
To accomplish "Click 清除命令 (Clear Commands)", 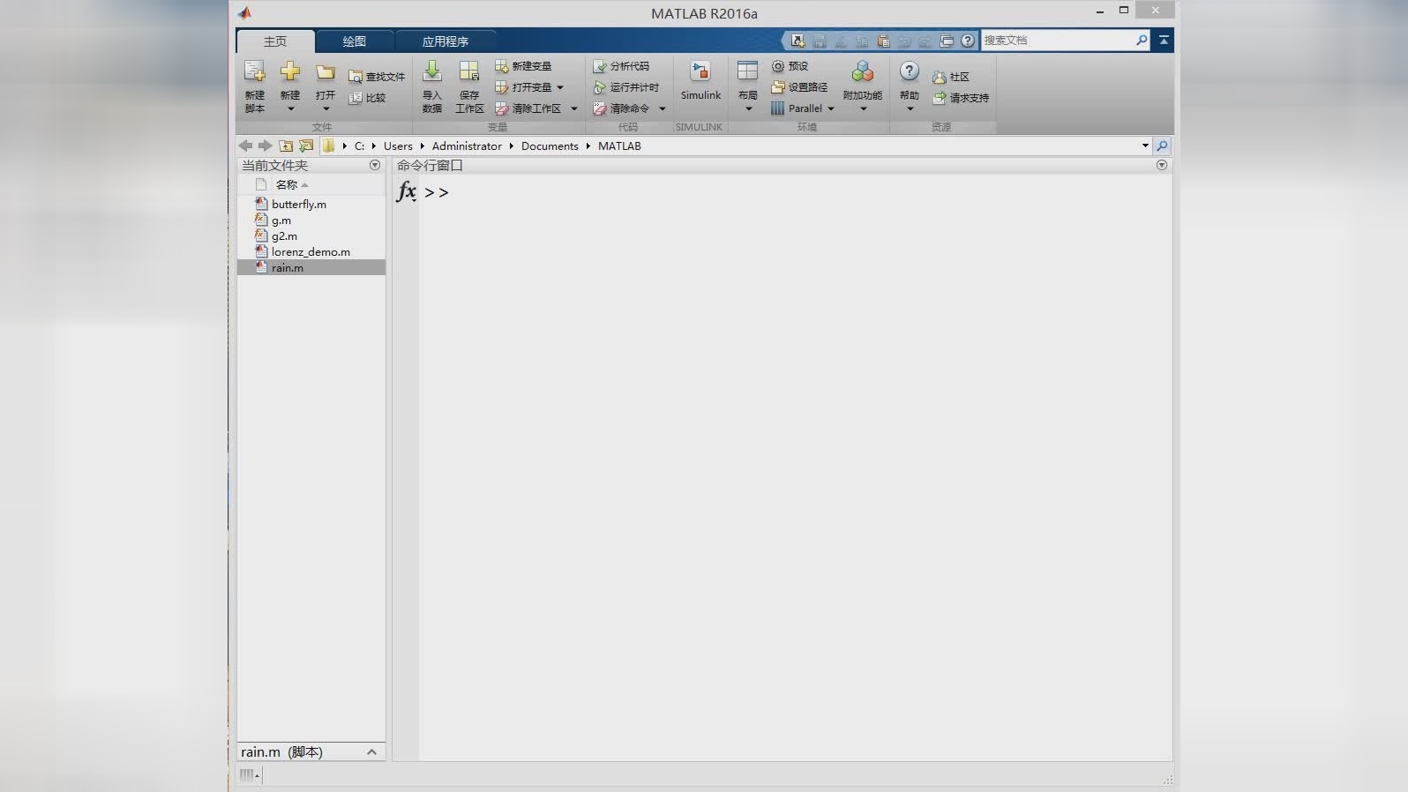I will pos(621,108).
